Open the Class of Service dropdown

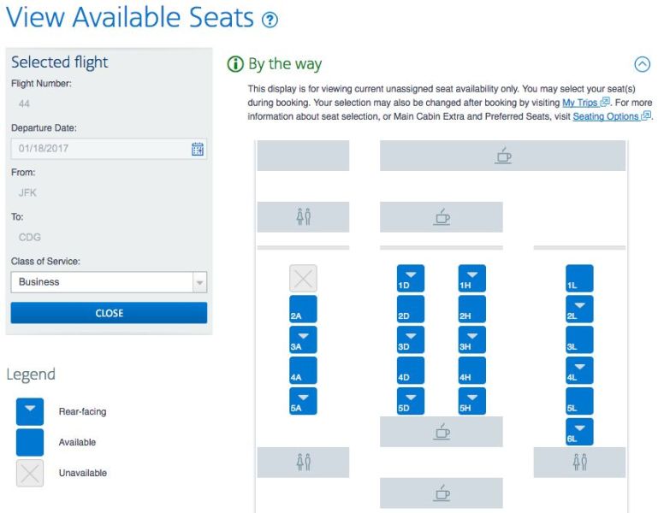tap(109, 282)
